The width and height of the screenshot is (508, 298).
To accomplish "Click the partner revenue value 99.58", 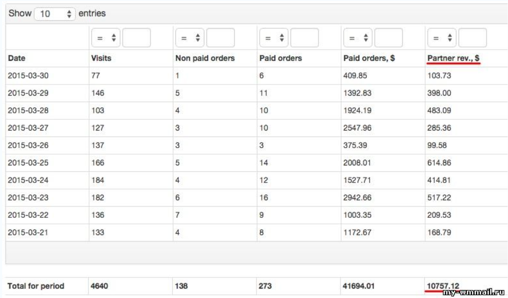I will 437,146.
